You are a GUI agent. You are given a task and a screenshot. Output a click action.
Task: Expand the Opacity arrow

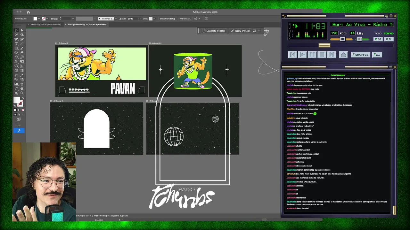[140, 19]
